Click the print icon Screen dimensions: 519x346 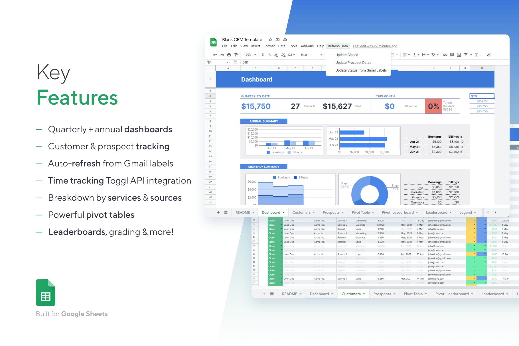[x=229, y=55]
